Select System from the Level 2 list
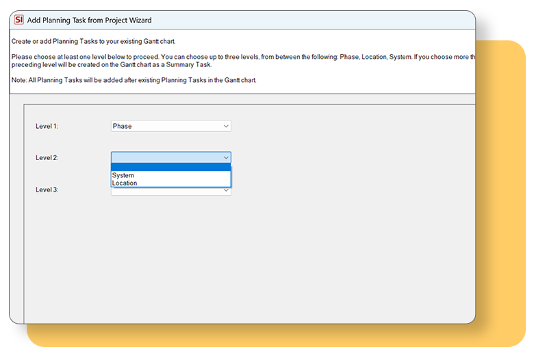Viewport: 534px width, 360px height. tap(170, 175)
